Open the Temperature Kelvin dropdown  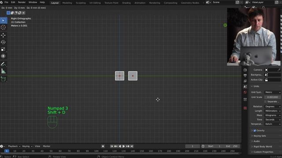272,124
